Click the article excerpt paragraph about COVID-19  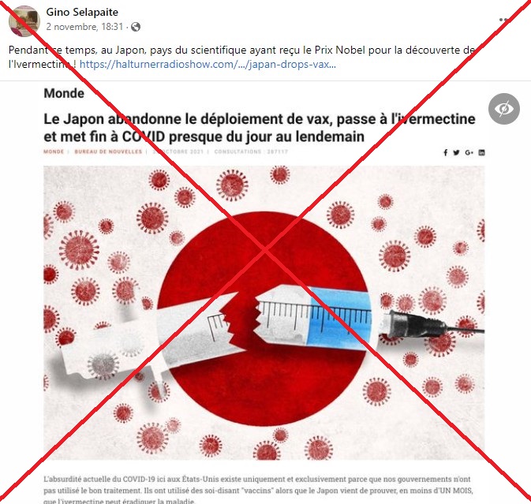[258, 490]
